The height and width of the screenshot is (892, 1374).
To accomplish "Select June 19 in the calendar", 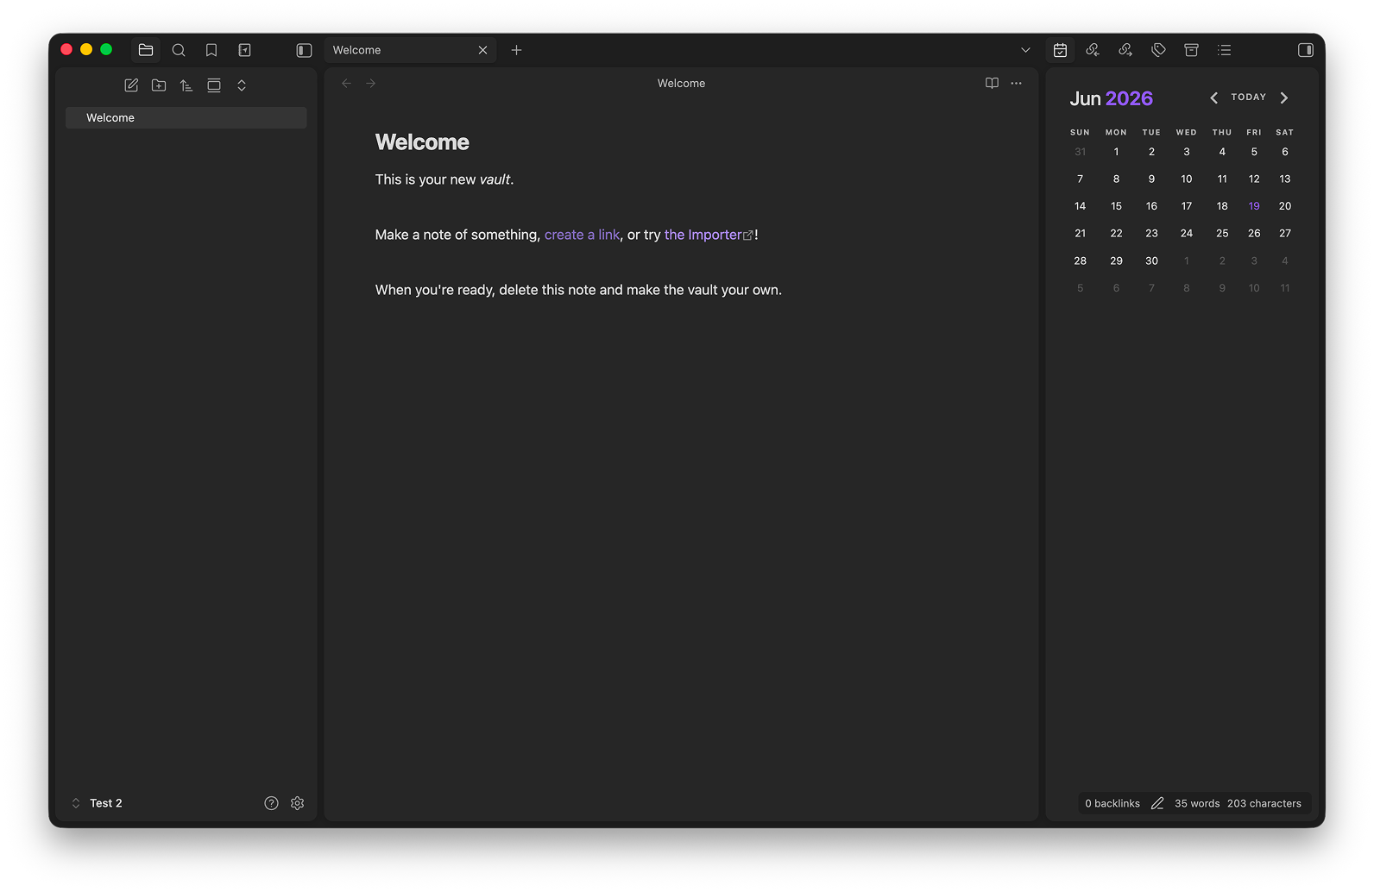I will [1254, 206].
